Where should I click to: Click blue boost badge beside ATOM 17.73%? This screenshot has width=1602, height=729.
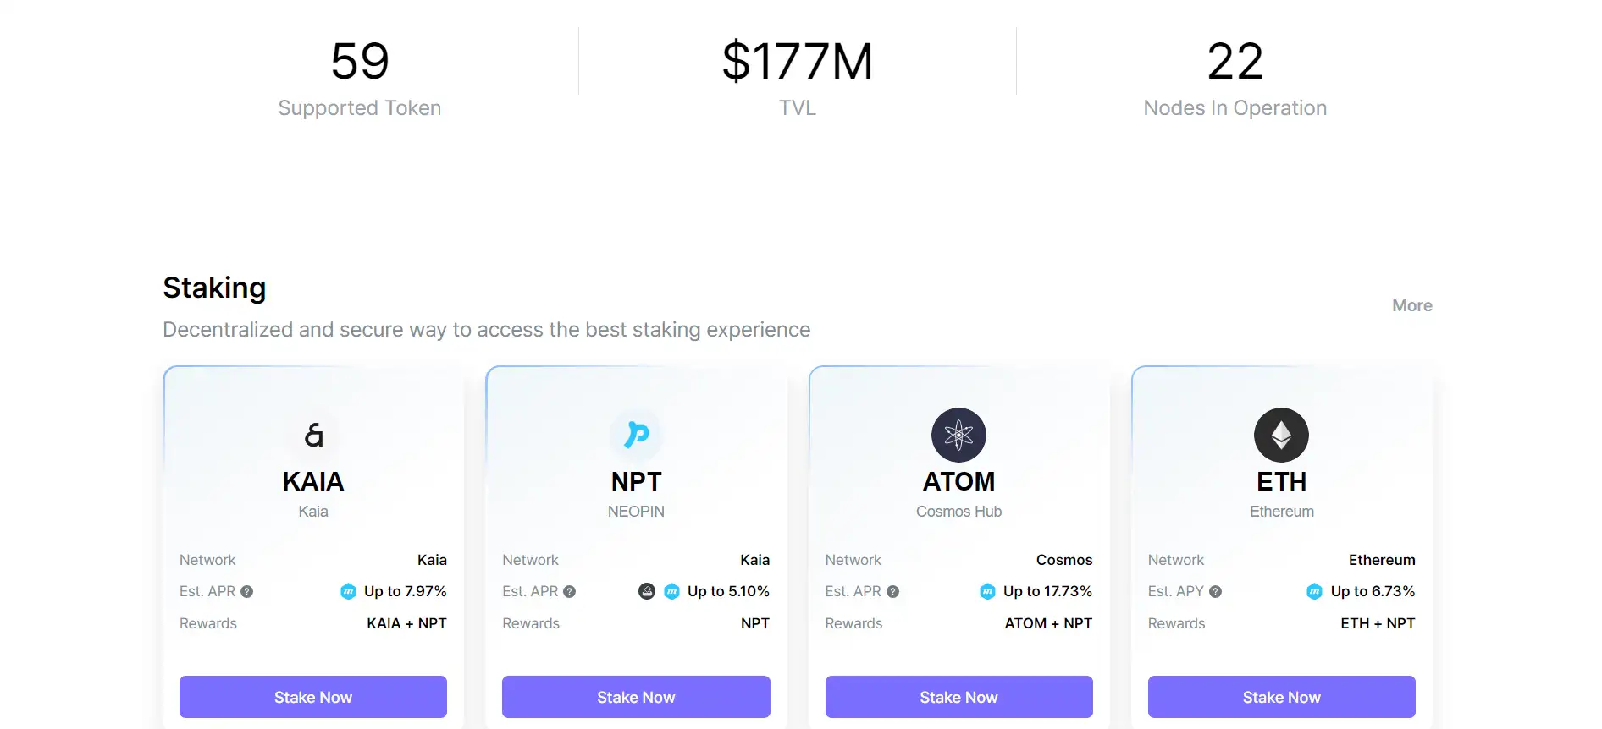click(987, 591)
